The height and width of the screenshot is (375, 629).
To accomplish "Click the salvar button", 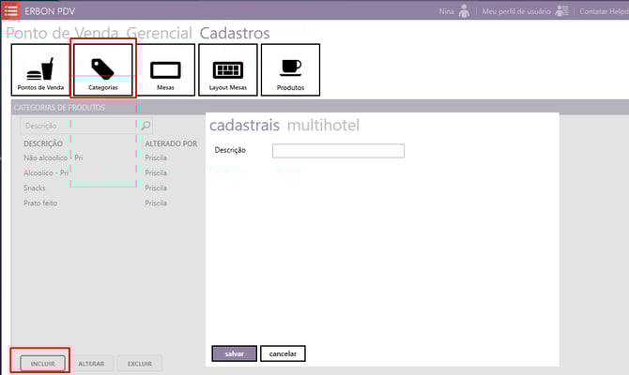I will (x=234, y=353).
